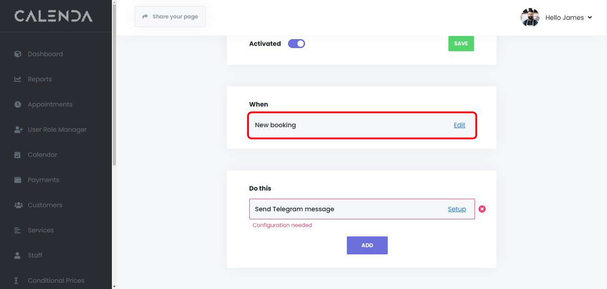This screenshot has width=607, height=289.
Task: Go to Conditional Prices menu item
Action: (56, 280)
